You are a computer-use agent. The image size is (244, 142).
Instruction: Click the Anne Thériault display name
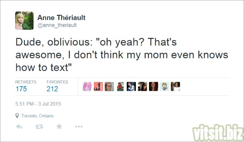(61, 18)
